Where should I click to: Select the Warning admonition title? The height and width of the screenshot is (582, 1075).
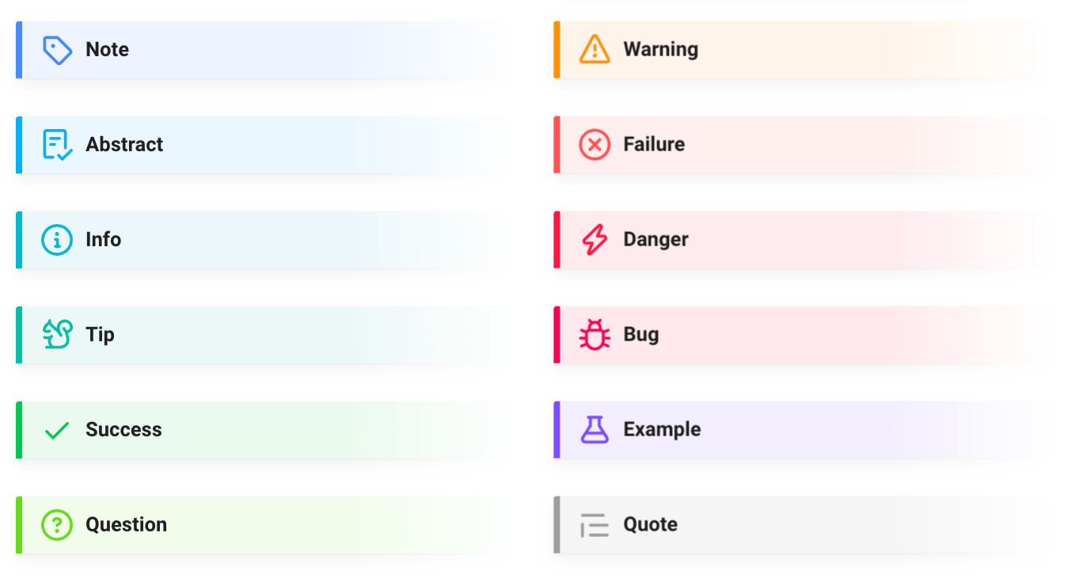[x=660, y=50]
